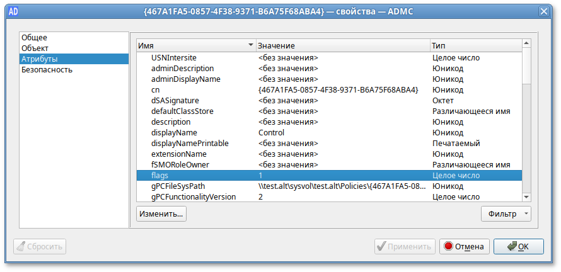
Task: Click the sysvol Policies path value
Action: [342, 186]
